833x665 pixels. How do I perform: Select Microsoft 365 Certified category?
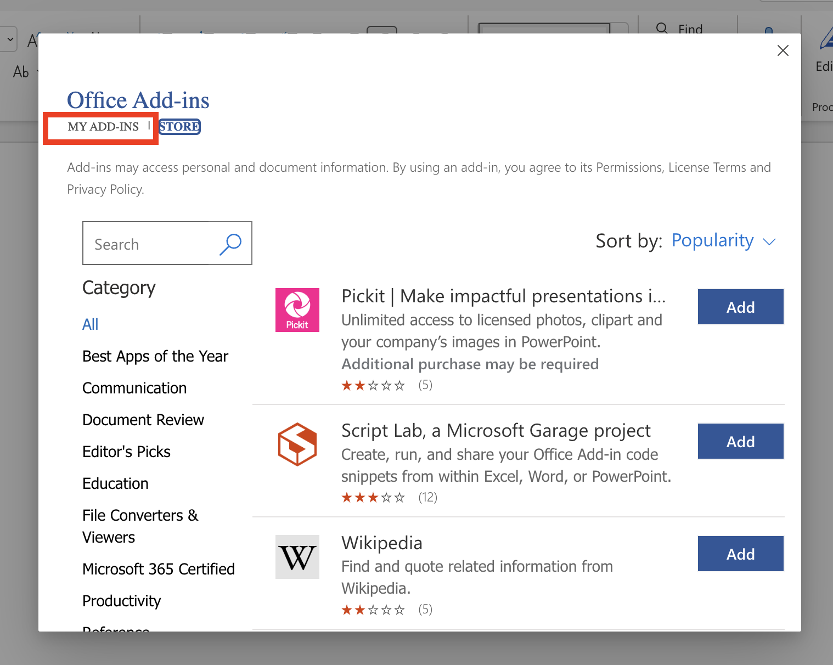(159, 569)
